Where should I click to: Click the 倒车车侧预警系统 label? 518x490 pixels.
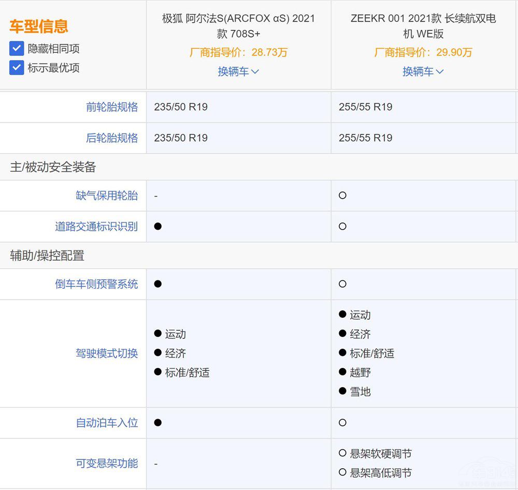(x=96, y=284)
